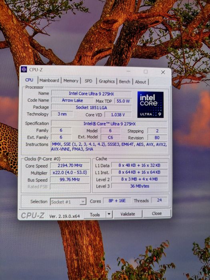
Task: Click the Technology value 3 nm
Action: click(62, 114)
